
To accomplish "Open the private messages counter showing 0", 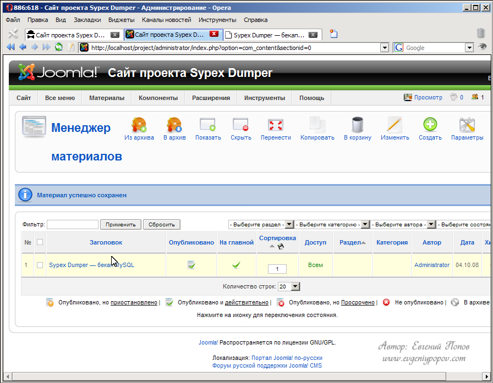I will click(x=457, y=97).
